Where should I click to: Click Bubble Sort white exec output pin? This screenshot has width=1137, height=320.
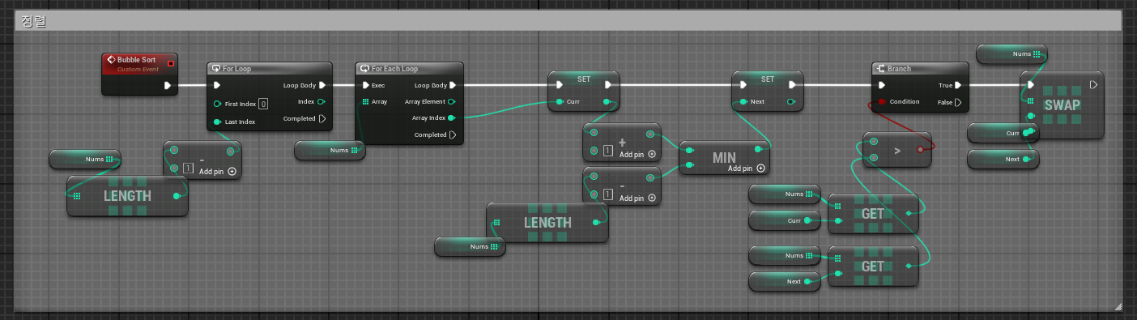coord(168,85)
